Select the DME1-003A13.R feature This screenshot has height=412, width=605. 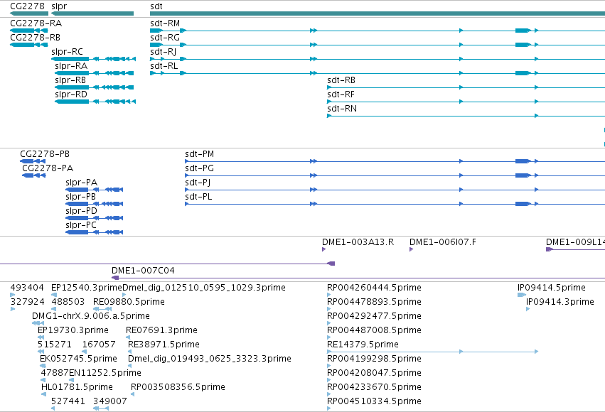point(324,249)
